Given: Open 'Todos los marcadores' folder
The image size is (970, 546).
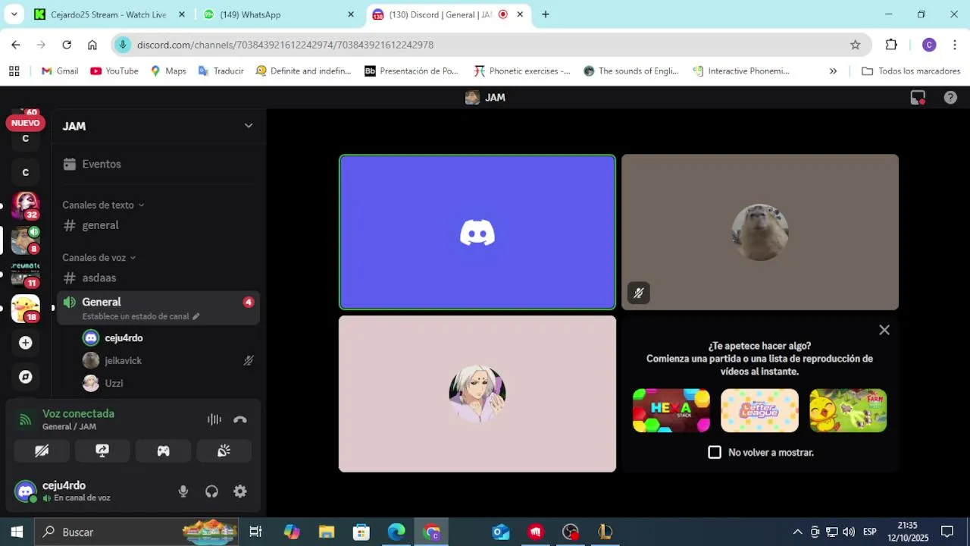Looking at the screenshot, I should coord(911,71).
